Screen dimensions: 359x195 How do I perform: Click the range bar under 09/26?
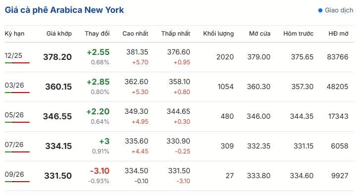pyautogui.click(x=17, y=182)
